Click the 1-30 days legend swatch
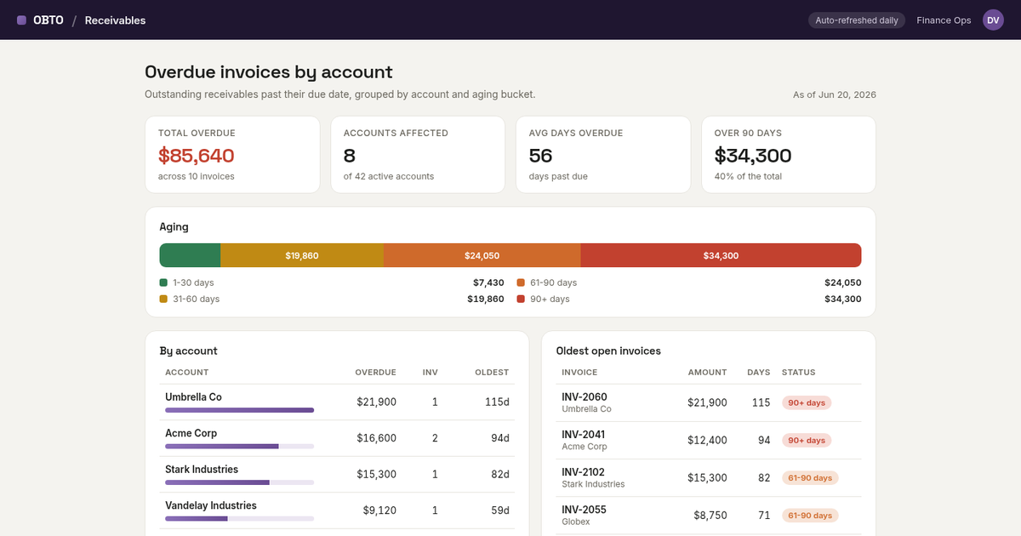 [x=163, y=282]
